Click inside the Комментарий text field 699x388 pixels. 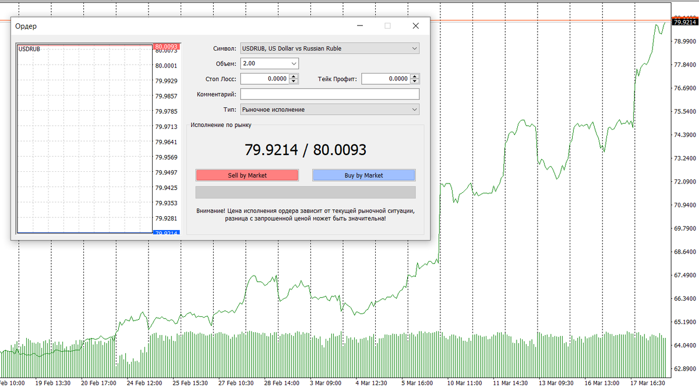coord(330,94)
